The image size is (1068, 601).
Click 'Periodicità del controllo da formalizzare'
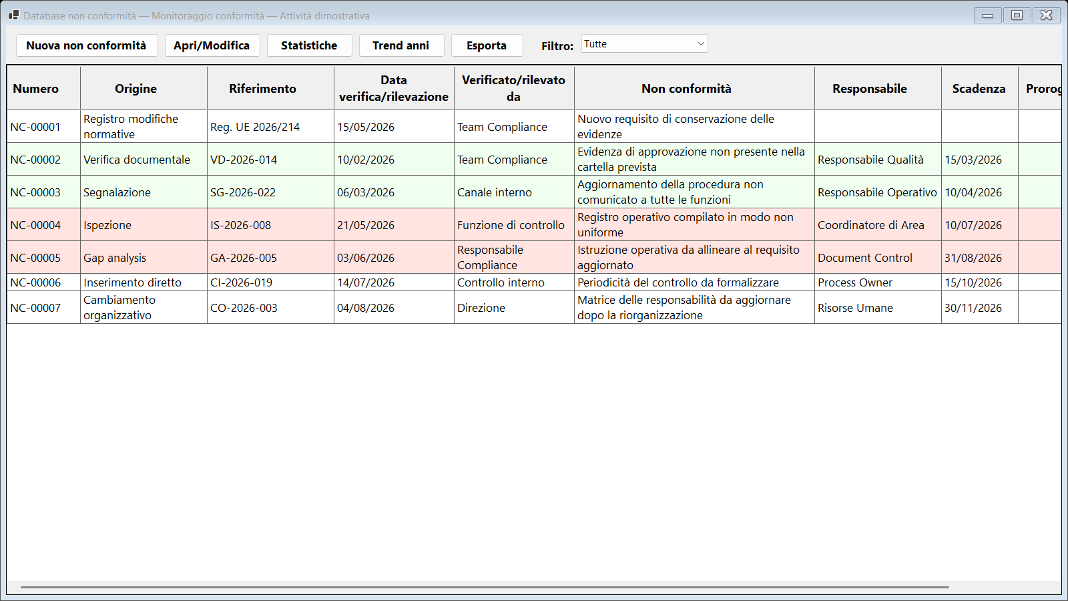point(694,282)
